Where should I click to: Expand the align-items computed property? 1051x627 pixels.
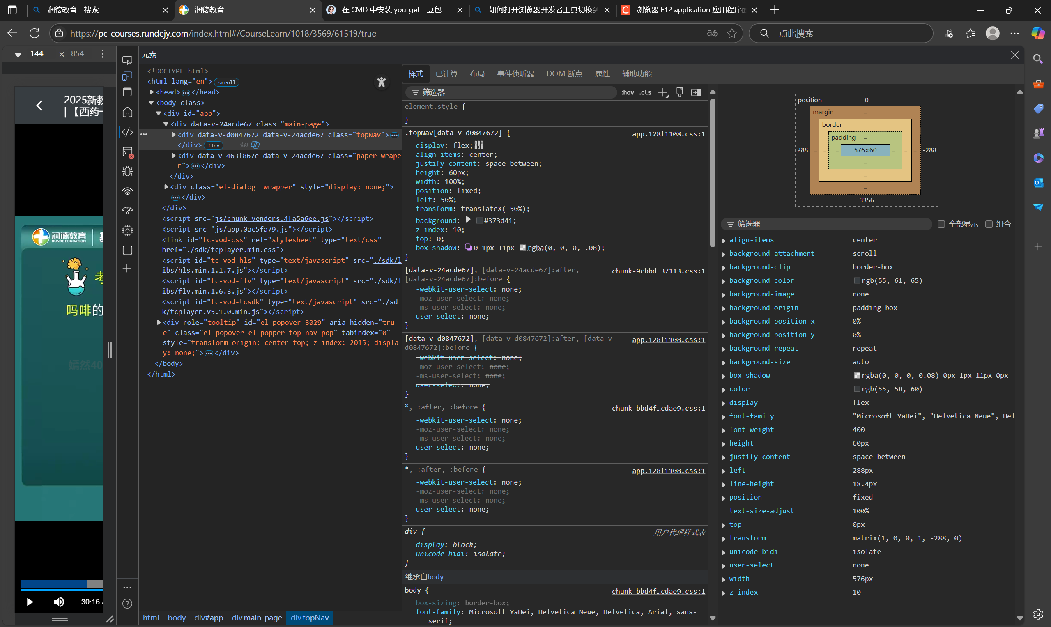[x=723, y=240]
